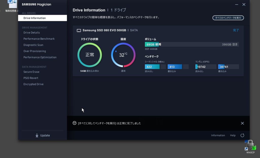Viewport: 260px width, 158px height.
Task: Open Over Provisioning settings
Action: pos(35,51)
